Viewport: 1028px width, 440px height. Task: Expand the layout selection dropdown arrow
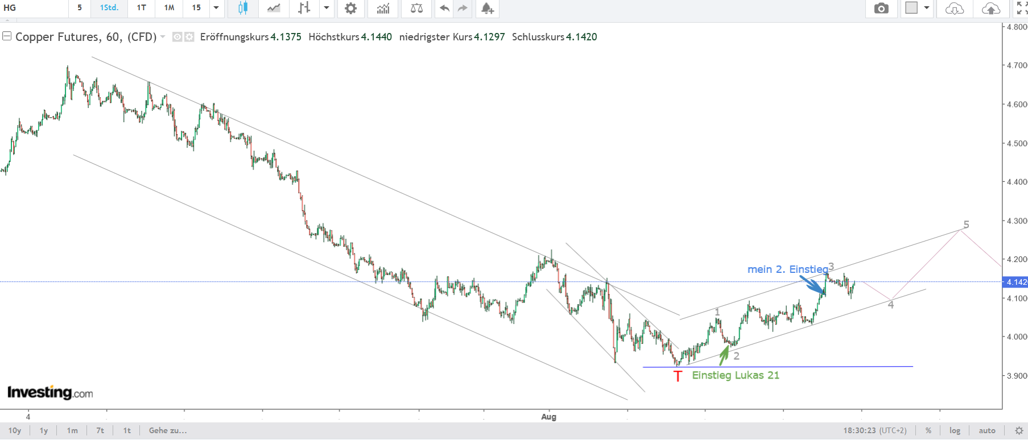click(927, 8)
